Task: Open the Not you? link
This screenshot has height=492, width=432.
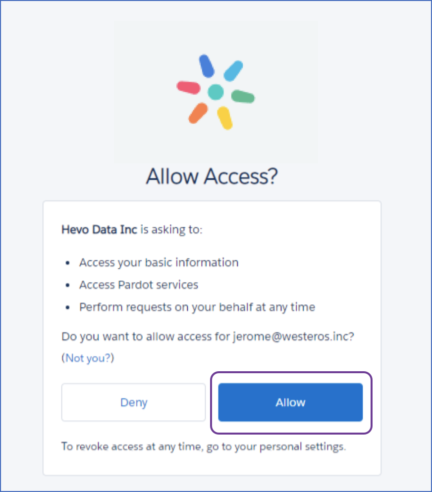Action: point(88,358)
